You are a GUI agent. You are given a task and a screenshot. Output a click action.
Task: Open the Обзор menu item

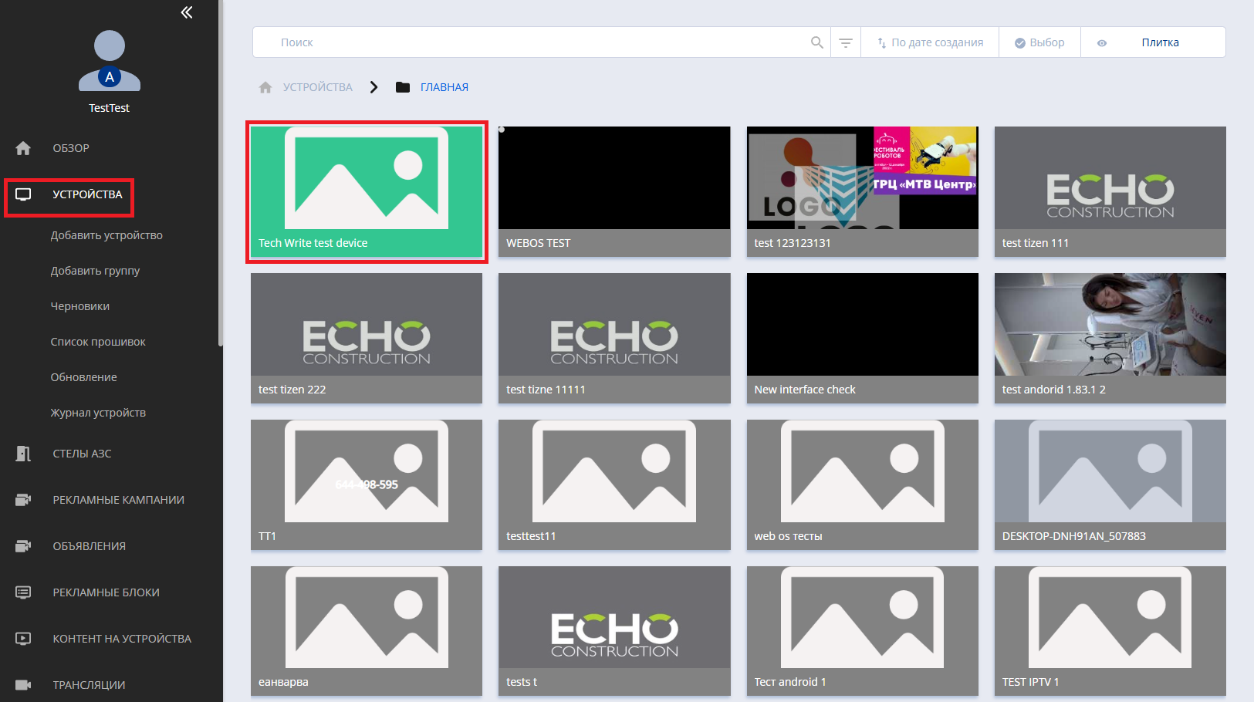[71, 148]
